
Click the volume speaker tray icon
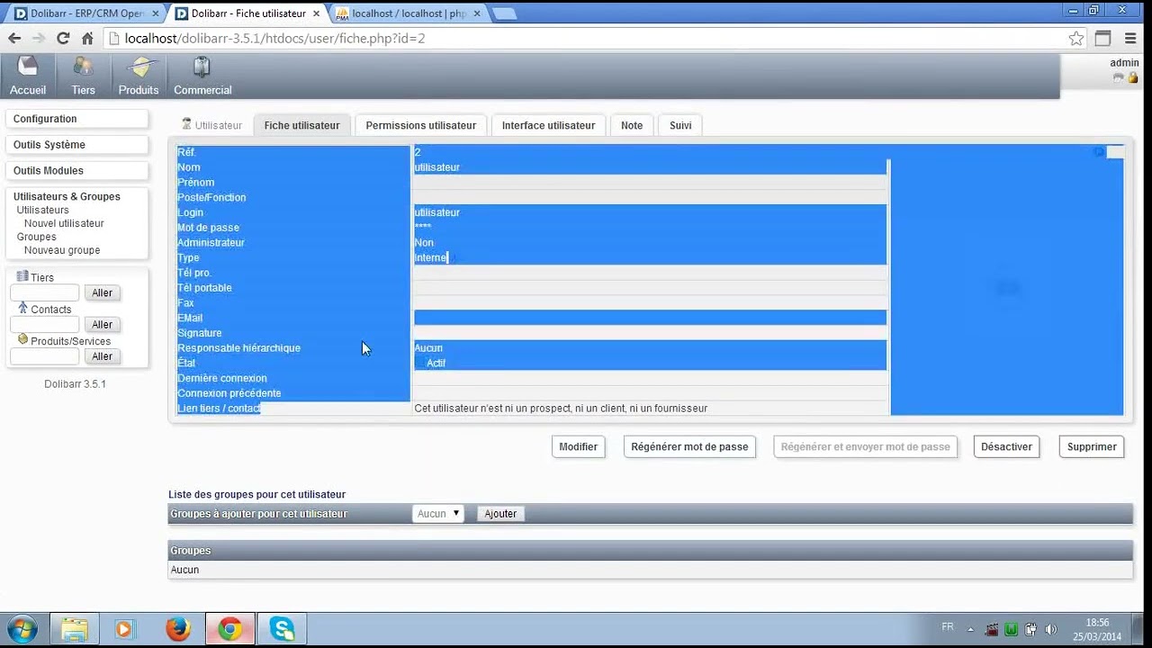[x=1051, y=629]
